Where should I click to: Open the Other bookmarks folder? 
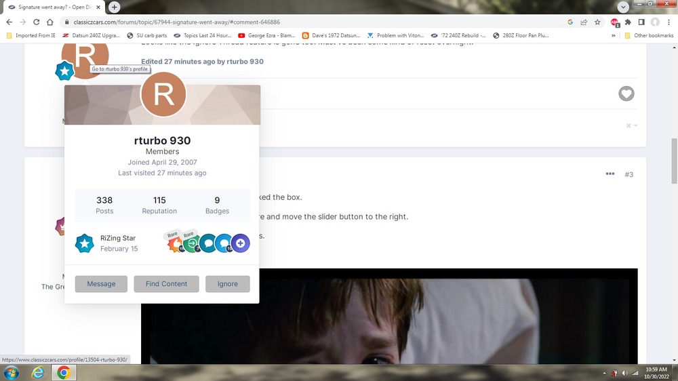pos(649,35)
